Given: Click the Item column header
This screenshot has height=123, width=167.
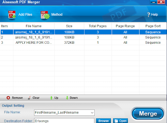Looking at the screenshot, I should pyautogui.click(x=4, y=26).
